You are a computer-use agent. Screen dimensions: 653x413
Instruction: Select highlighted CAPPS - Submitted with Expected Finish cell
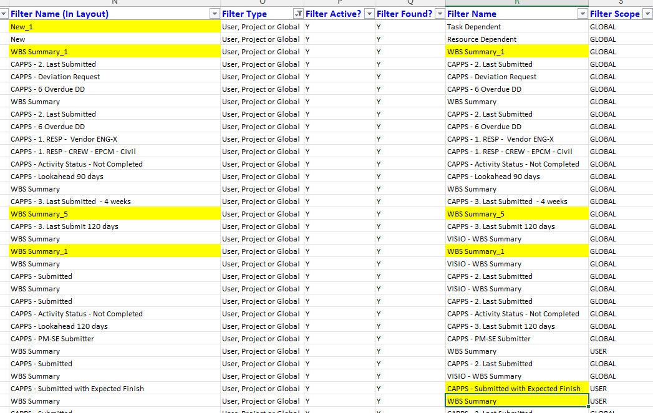[516, 389]
